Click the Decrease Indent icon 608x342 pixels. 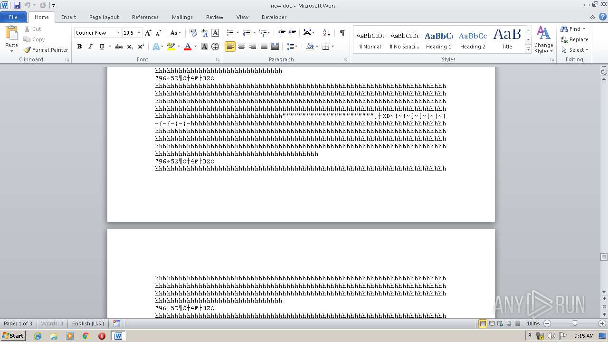coord(282,33)
